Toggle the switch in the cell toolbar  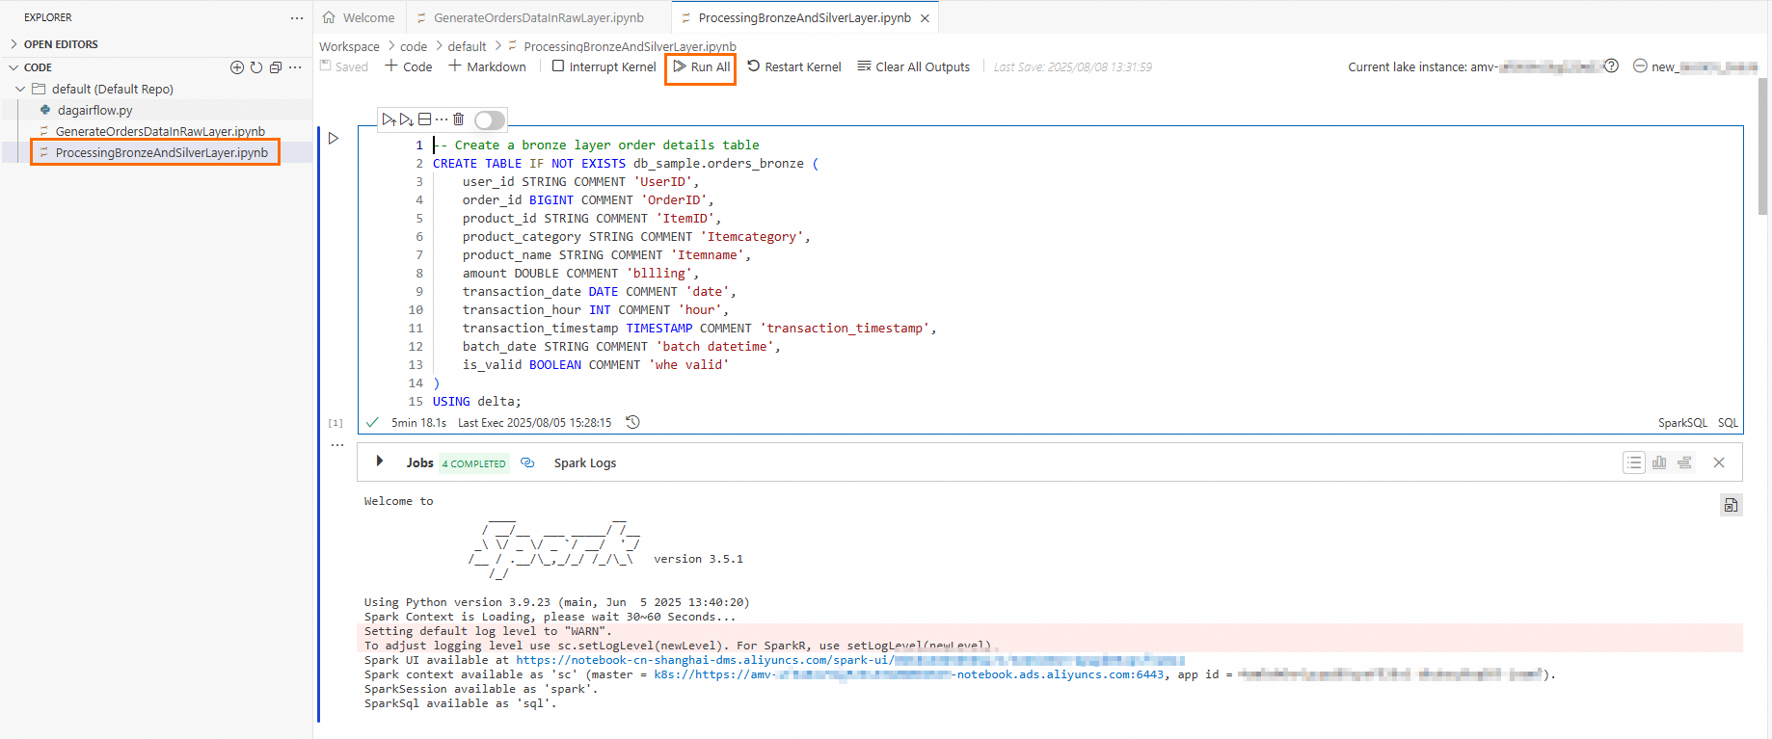tap(490, 119)
